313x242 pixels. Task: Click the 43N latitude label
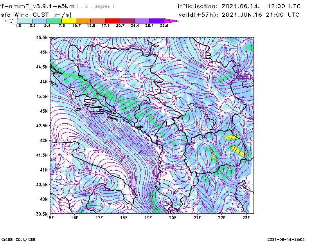(44, 111)
